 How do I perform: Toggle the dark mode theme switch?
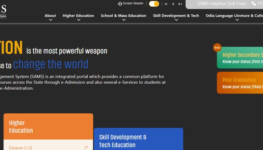[x=154, y=4]
